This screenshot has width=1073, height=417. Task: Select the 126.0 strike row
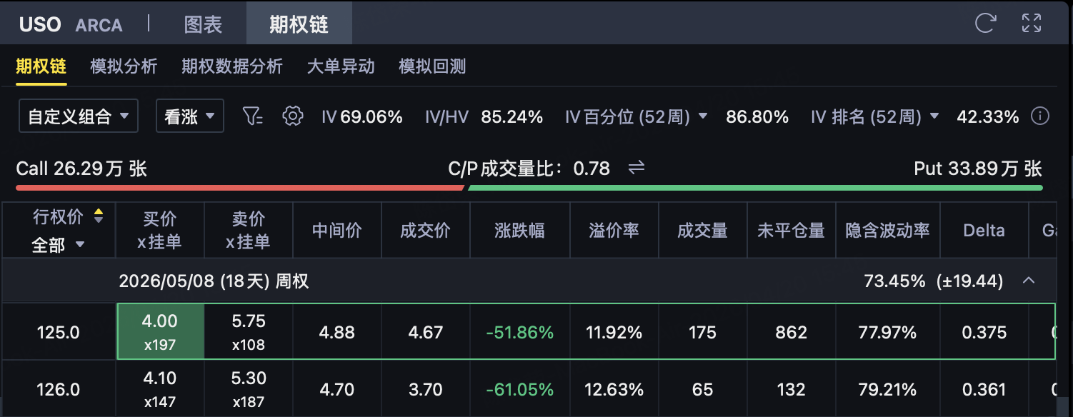(x=58, y=390)
